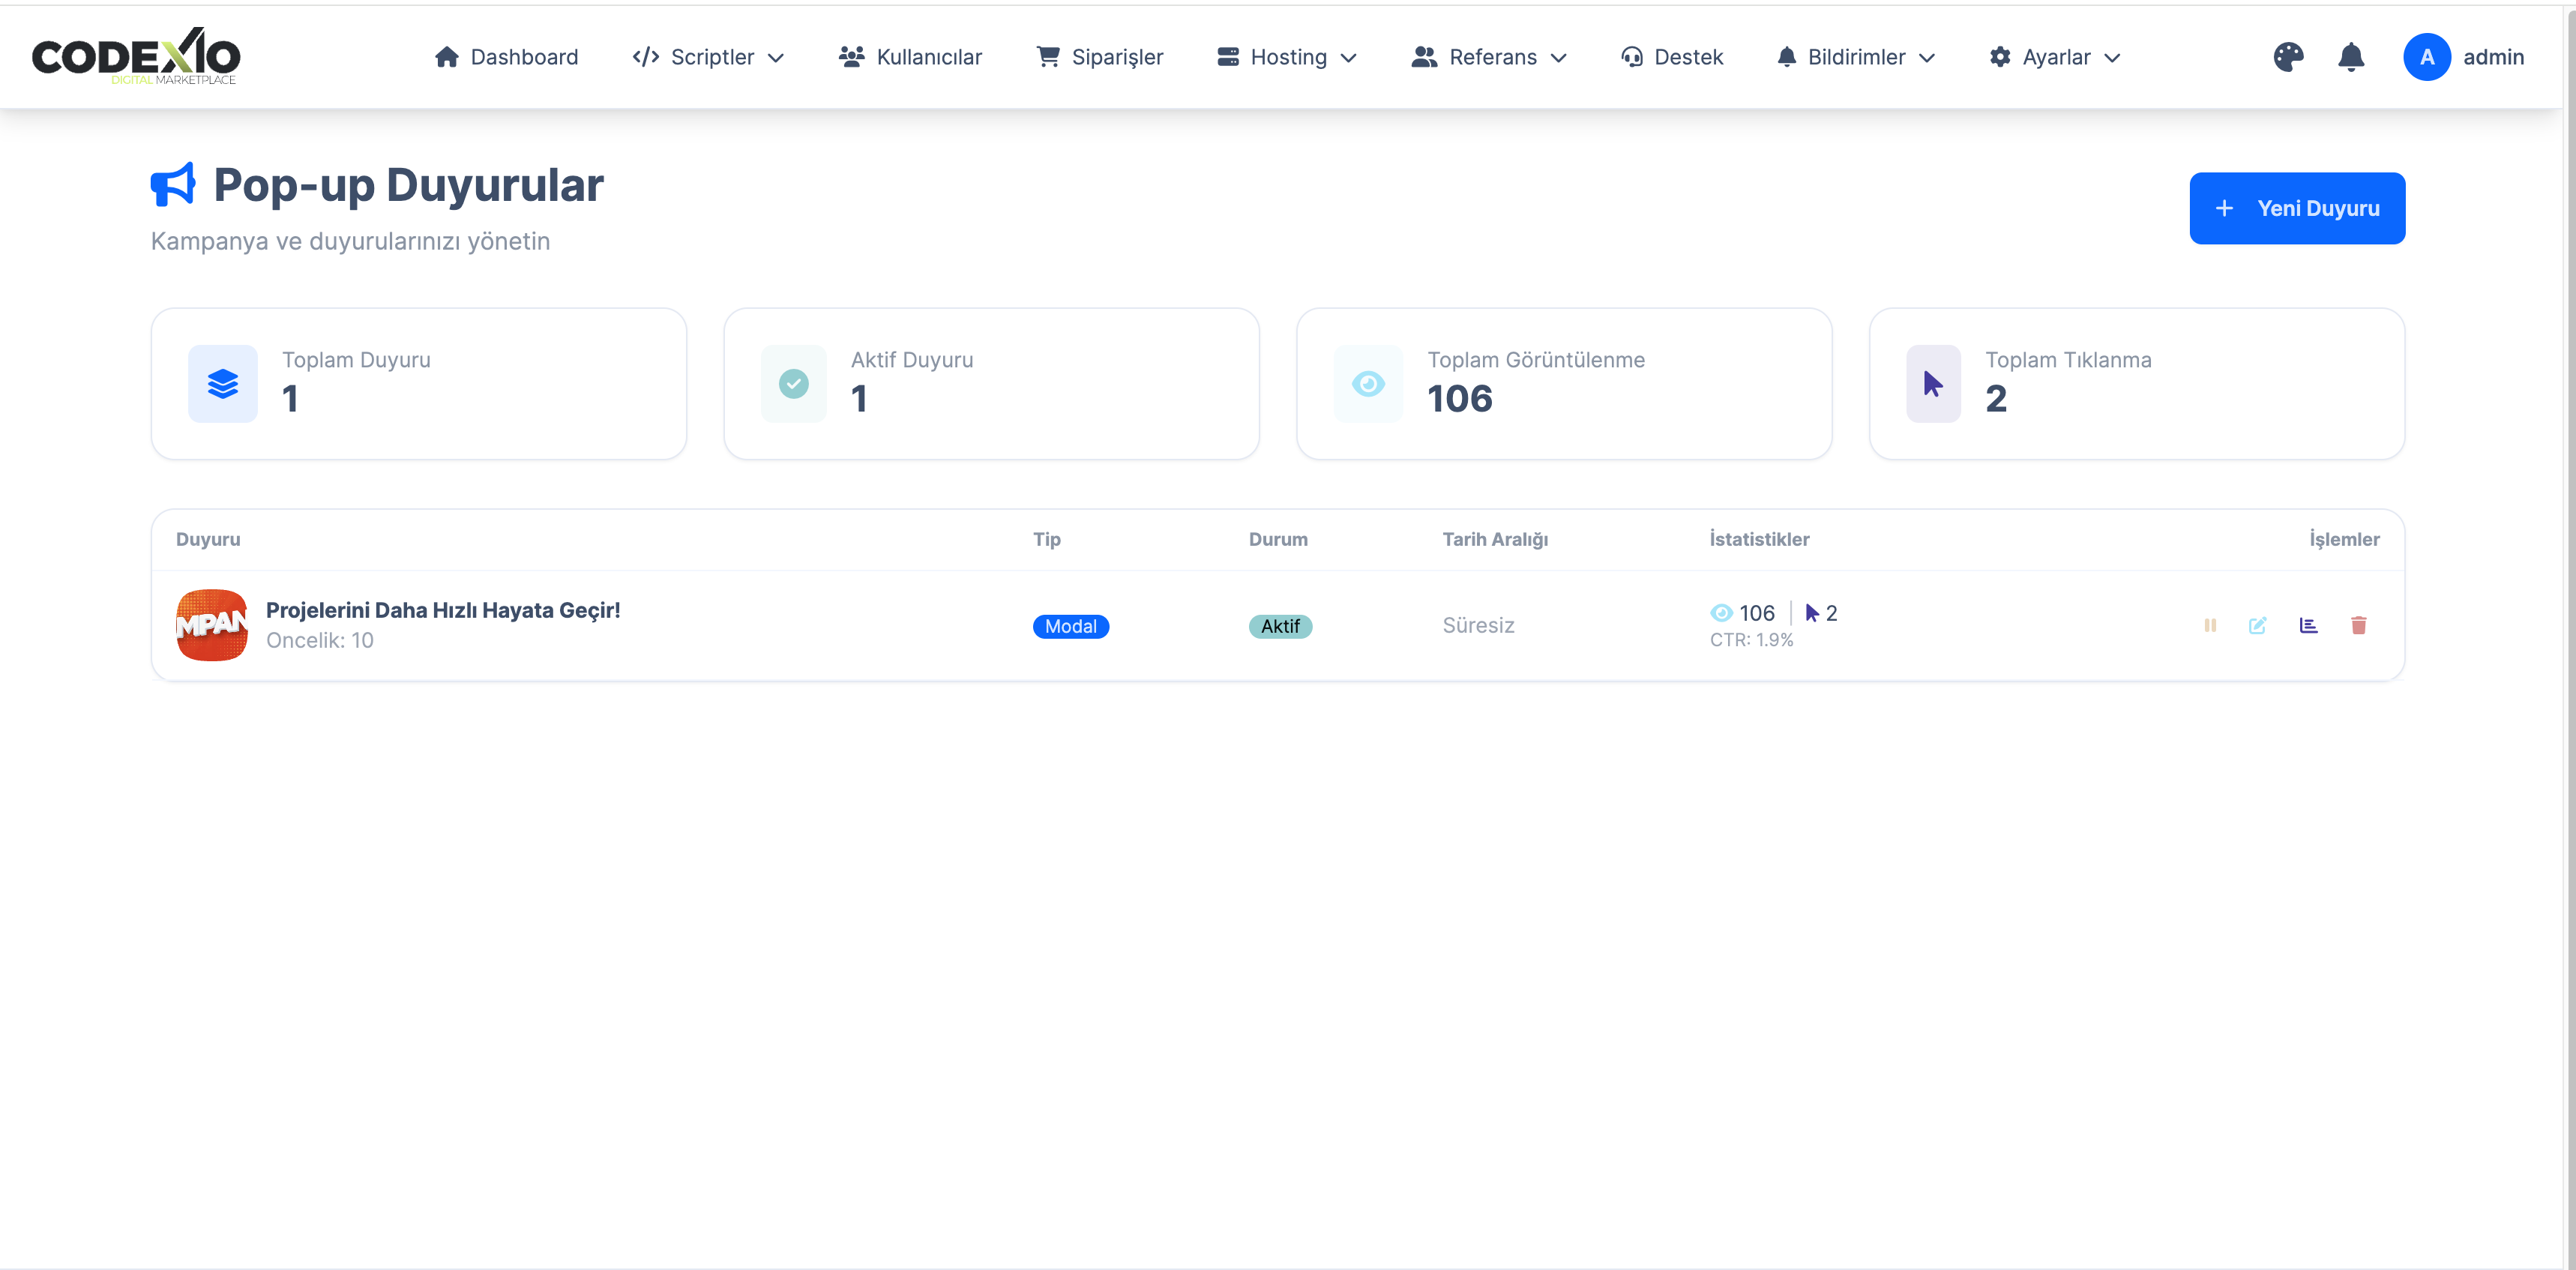Click the edit pencil icon in row
The height and width of the screenshot is (1270, 2576).
click(2257, 625)
